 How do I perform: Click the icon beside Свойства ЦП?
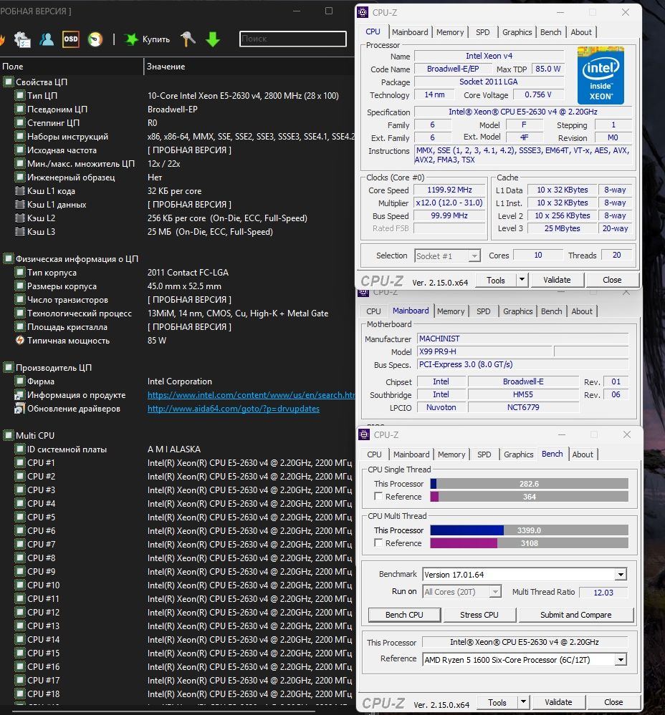point(8,82)
